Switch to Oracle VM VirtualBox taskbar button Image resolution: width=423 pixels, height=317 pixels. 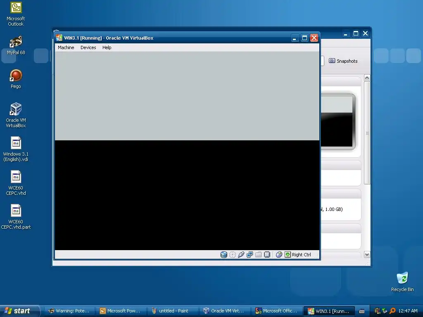(225, 311)
